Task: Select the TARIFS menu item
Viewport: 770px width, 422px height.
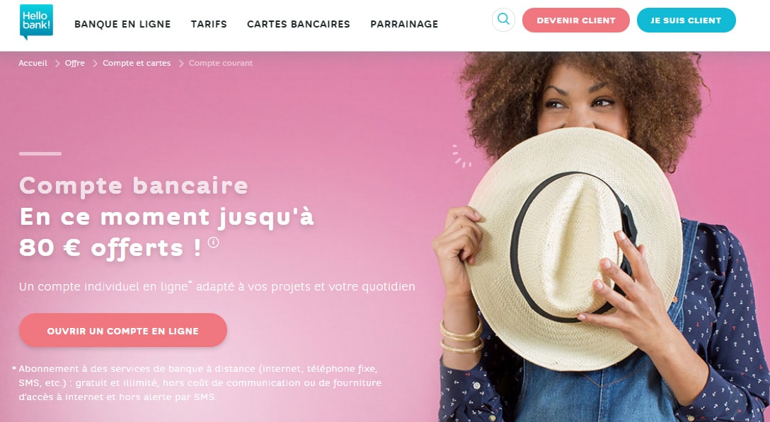Action: 209,24
